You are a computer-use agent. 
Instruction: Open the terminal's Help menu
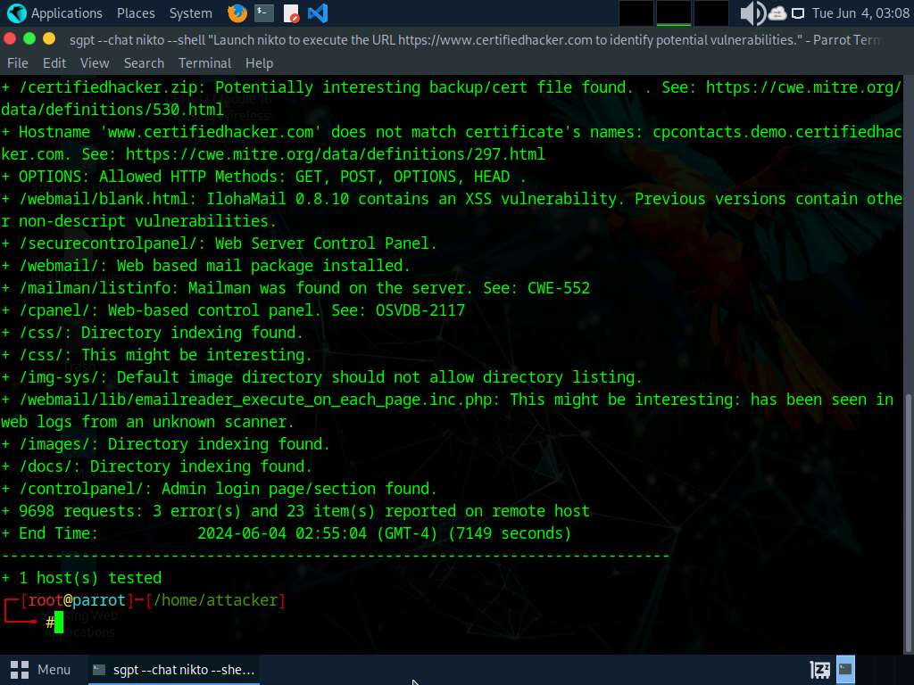259,63
